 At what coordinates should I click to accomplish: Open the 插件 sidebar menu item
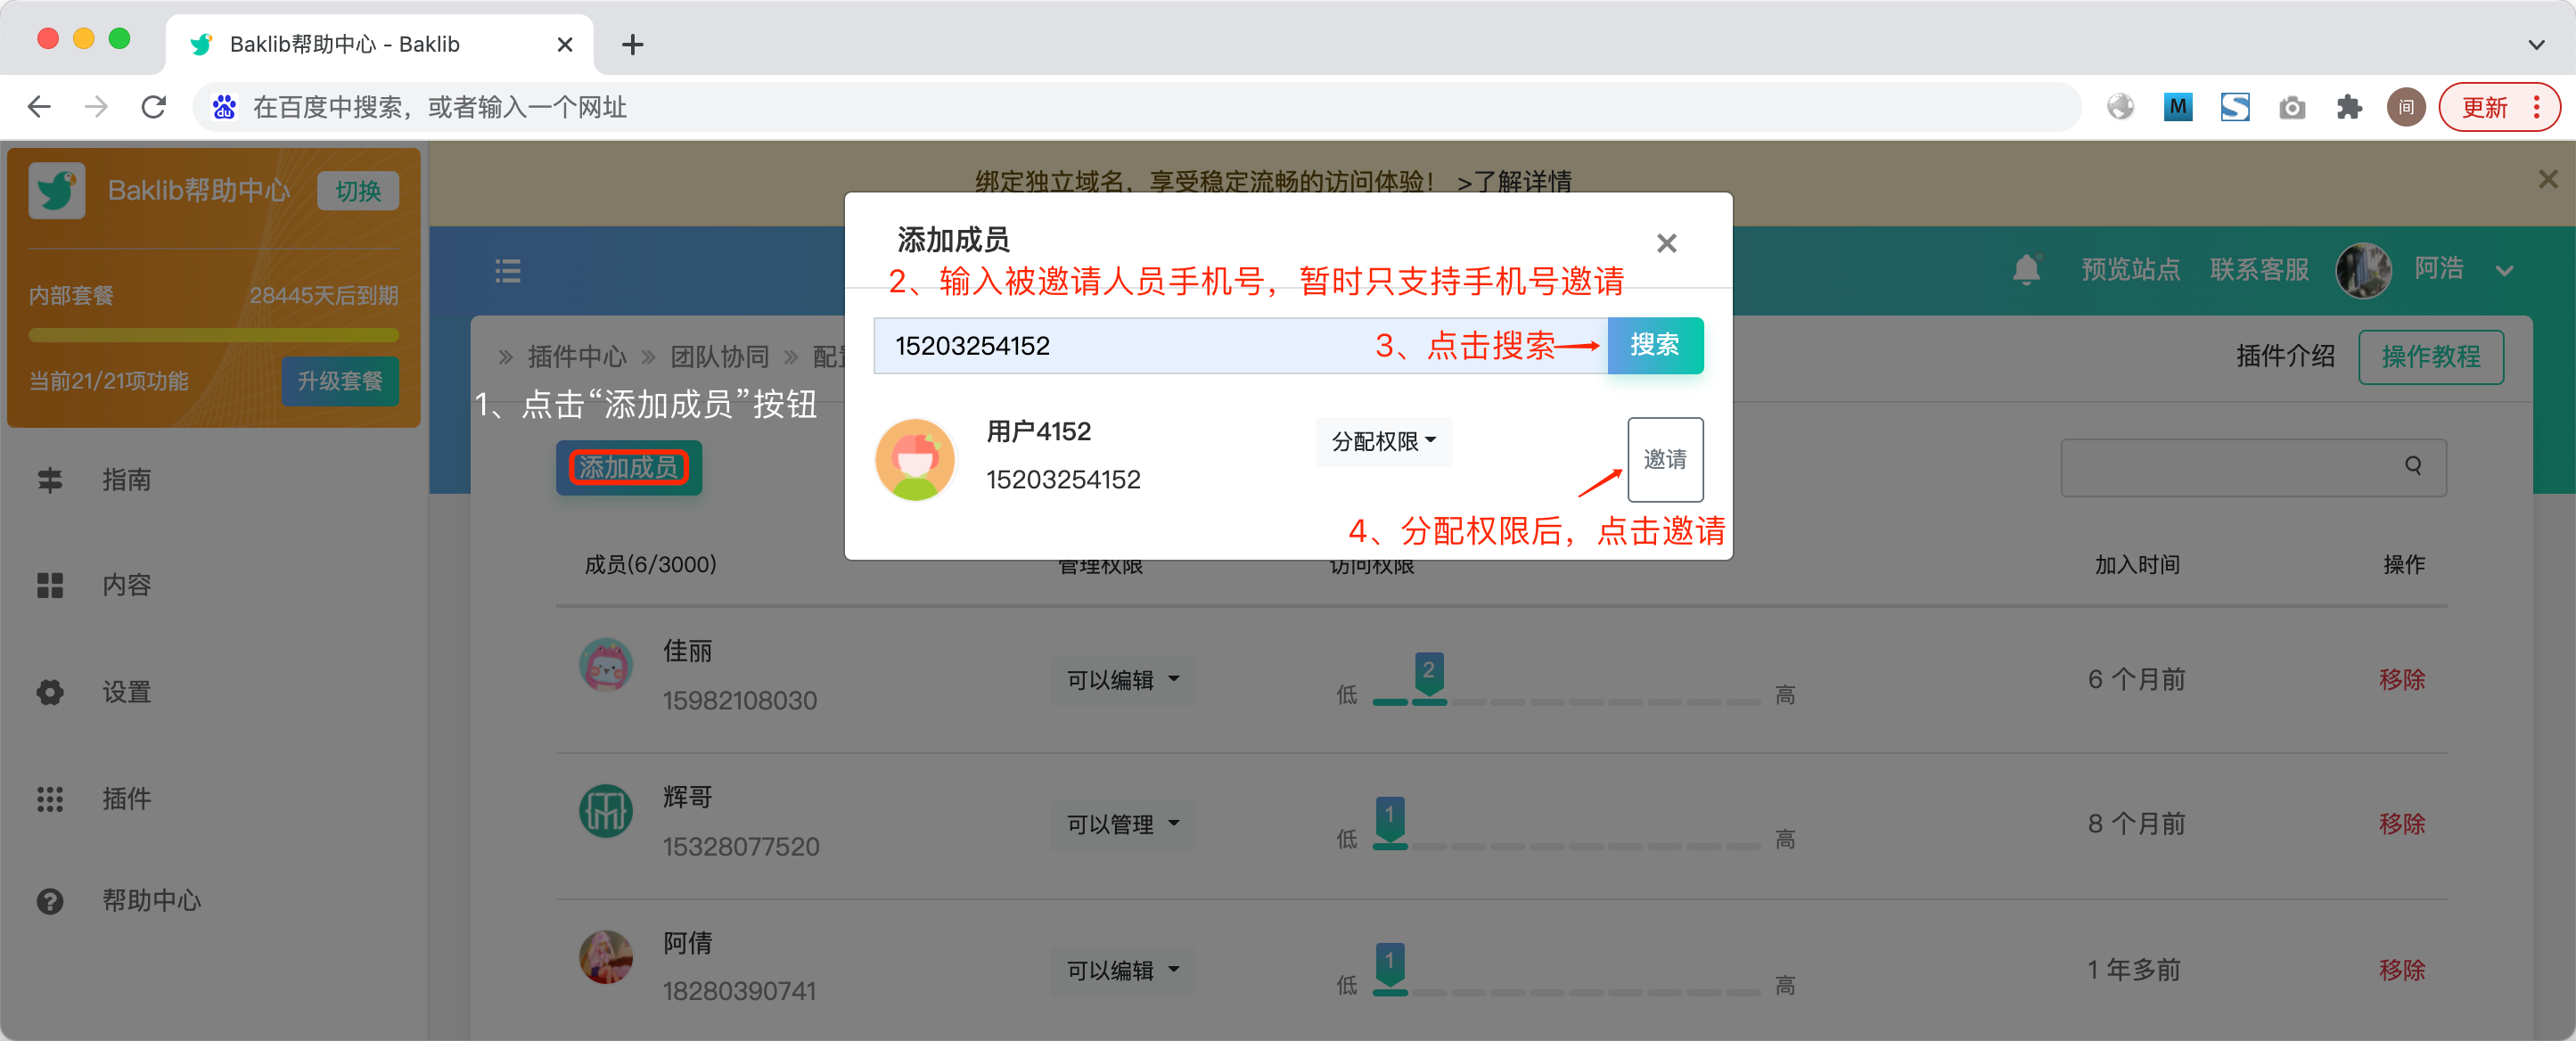[126, 798]
